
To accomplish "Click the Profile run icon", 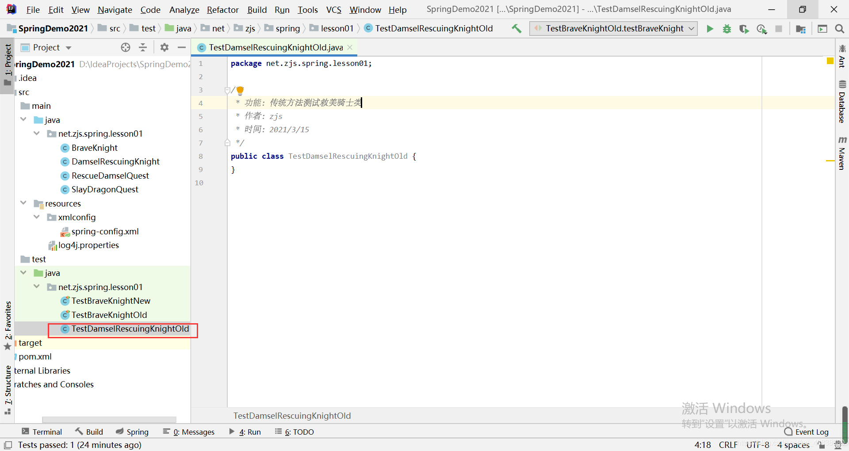I will click(761, 29).
